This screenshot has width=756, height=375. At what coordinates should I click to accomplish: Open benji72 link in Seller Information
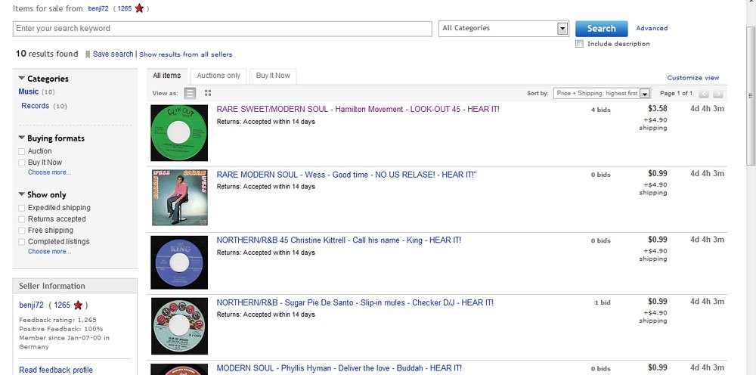point(31,305)
